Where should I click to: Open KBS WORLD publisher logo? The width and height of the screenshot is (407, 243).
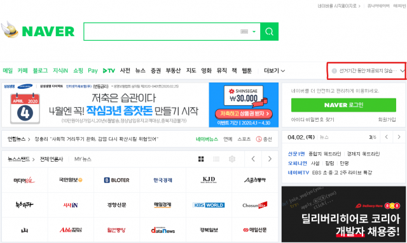pos(209,205)
